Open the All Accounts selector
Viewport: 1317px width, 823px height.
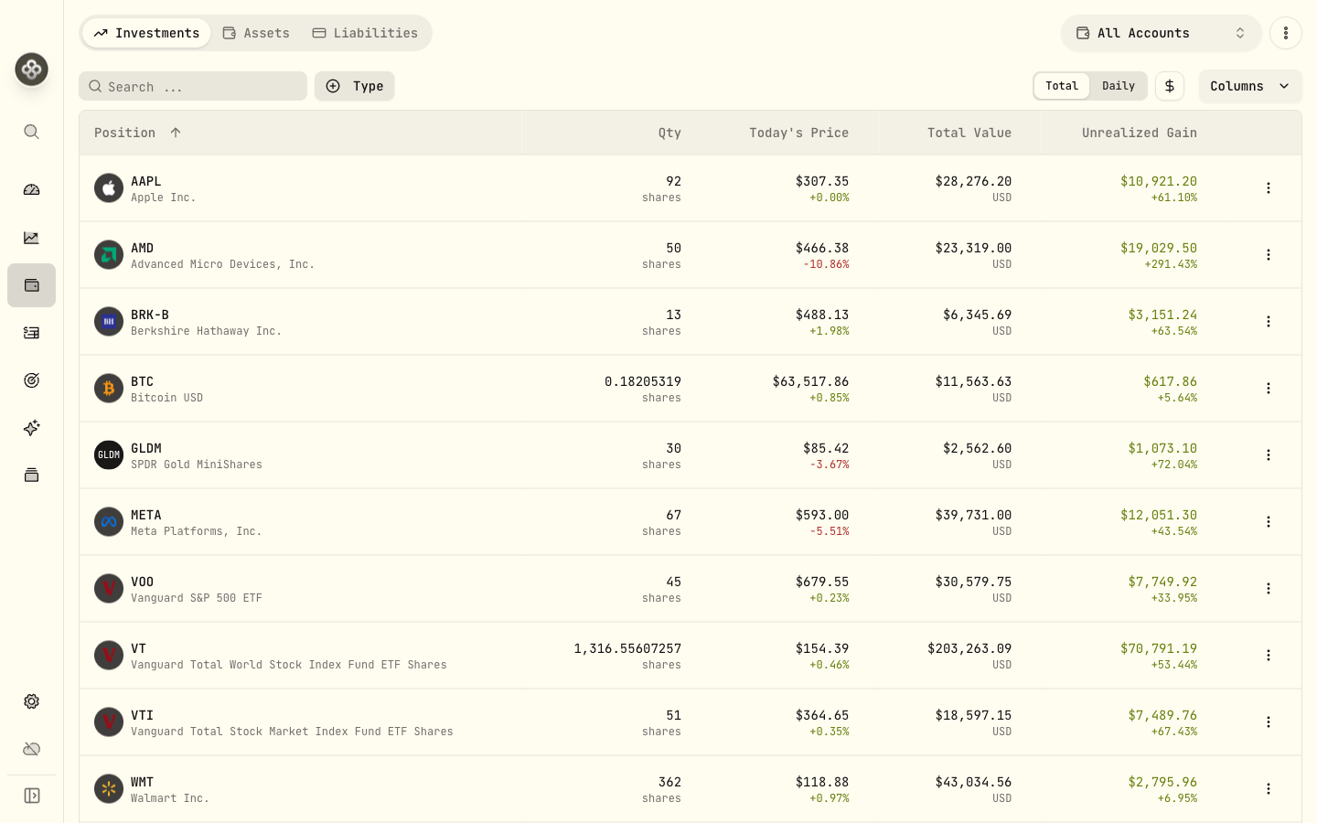click(x=1162, y=33)
